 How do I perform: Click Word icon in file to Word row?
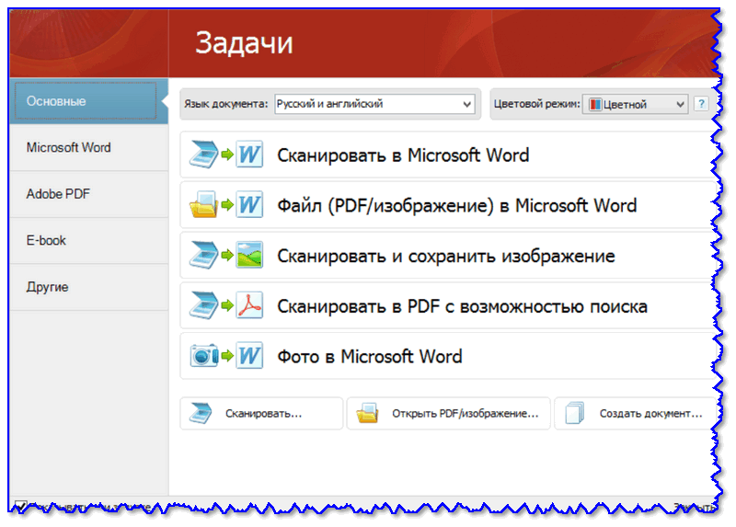[x=249, y=204]
